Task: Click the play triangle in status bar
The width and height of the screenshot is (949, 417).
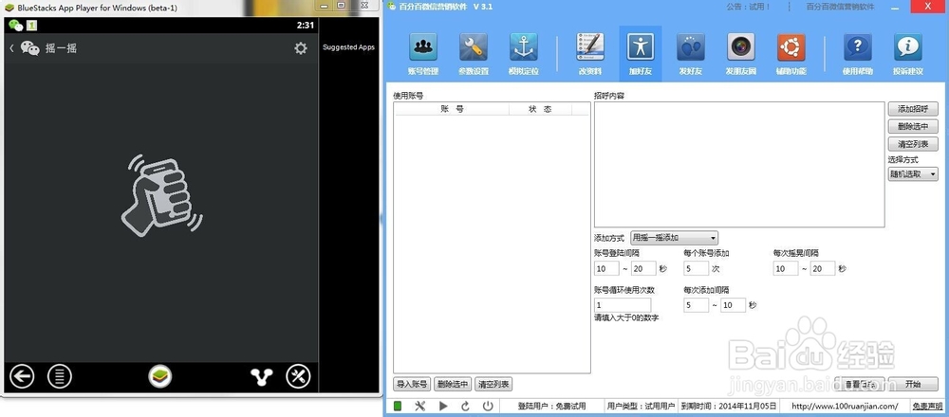Action: point(443,407)
